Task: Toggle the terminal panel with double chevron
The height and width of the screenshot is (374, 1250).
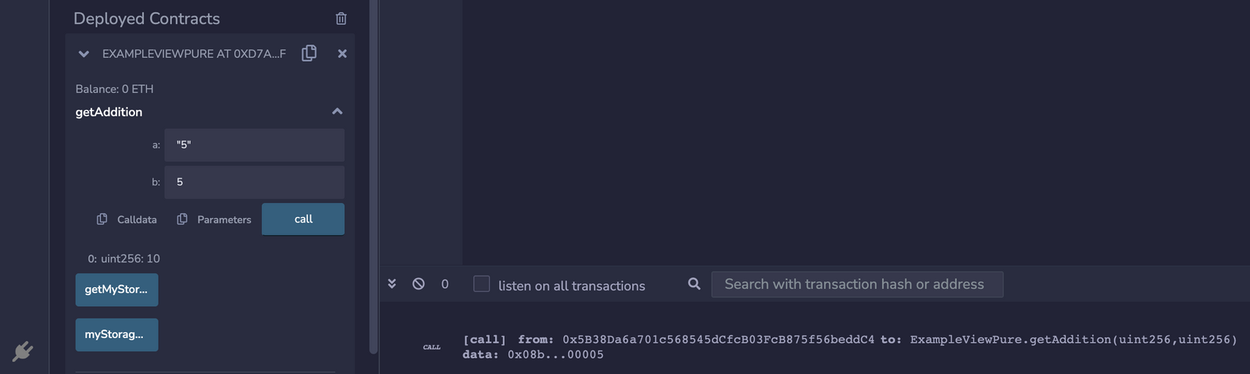Action: click(x=392, y=283)
